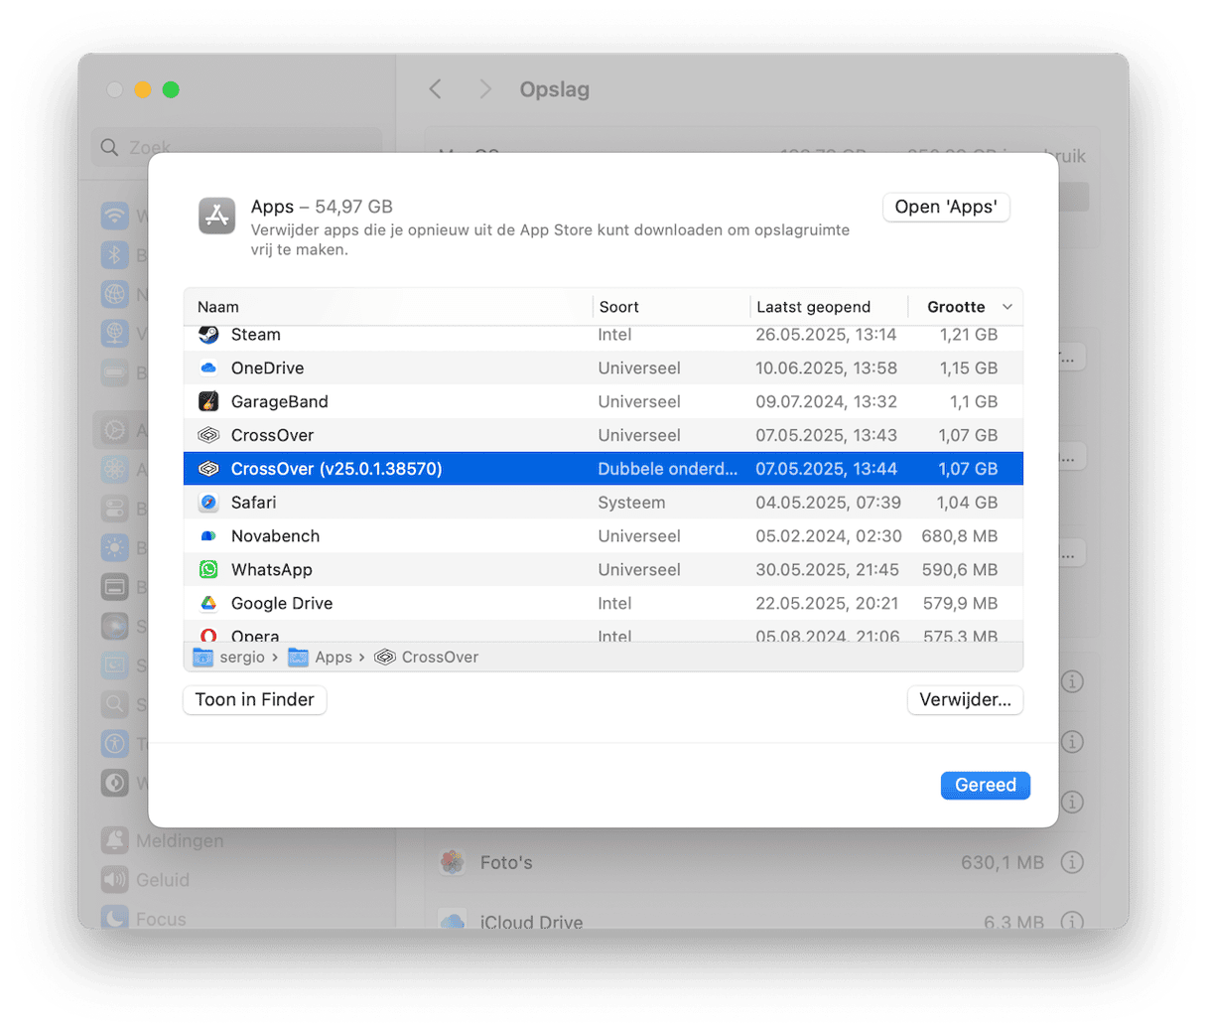Select the Steam row by its name
This screenshot has width=1207, height=1032.
click(x=256, y=335)
